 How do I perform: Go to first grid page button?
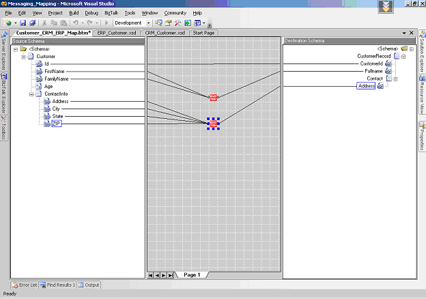click(x=150, y=275)
